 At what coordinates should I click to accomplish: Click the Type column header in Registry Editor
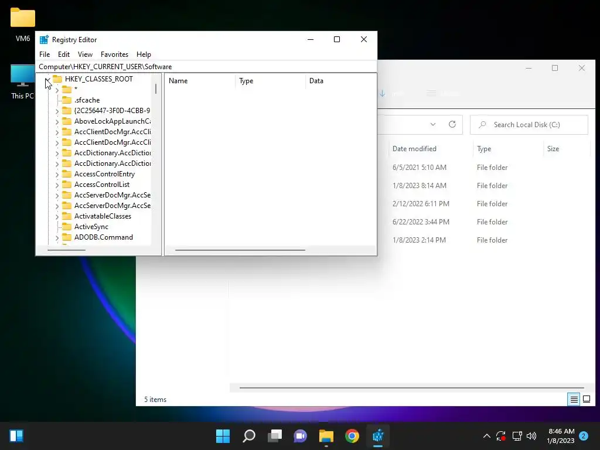[x=270, y=81]
